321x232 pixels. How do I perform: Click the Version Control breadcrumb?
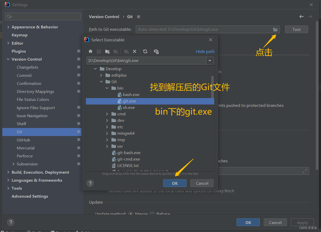(x=104, y=17)
